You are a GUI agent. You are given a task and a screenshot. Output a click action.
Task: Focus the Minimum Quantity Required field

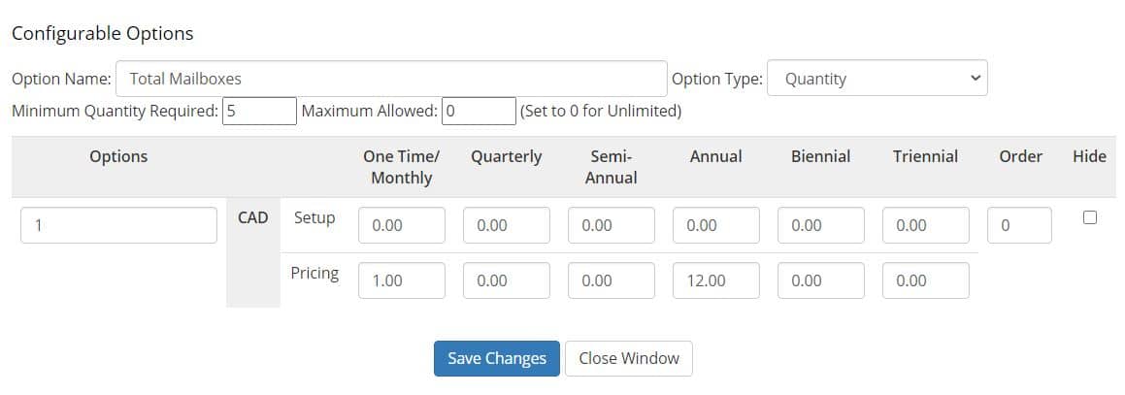(259, 111)
